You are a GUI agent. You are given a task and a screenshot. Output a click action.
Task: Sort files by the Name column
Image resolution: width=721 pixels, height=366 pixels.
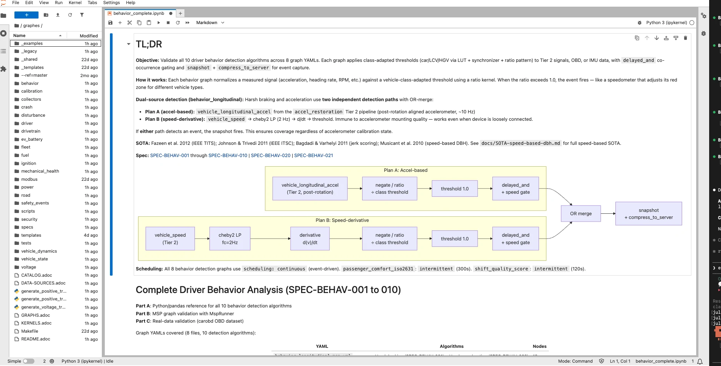click(x=38, y=36)
